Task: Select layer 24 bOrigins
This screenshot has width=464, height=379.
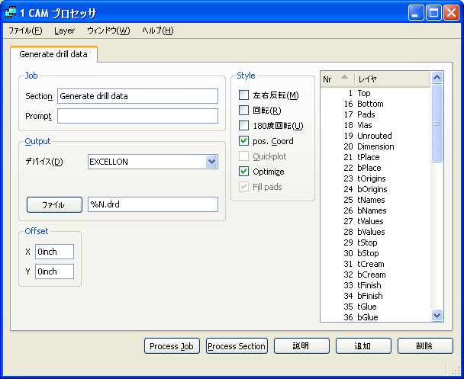Action: tap(375, 189)
